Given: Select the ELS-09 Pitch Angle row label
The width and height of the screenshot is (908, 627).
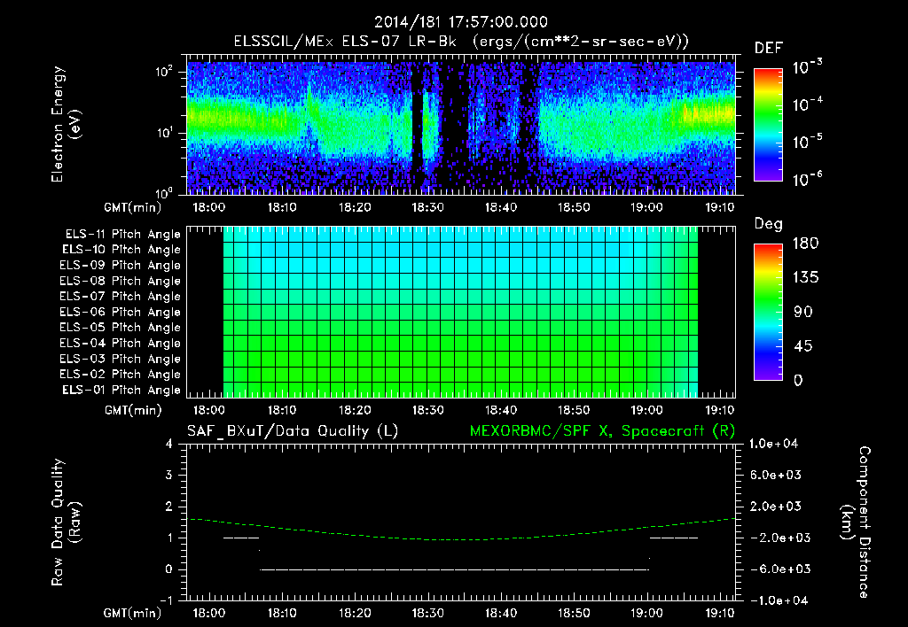Looking at the screenshot, I should 121,265.
